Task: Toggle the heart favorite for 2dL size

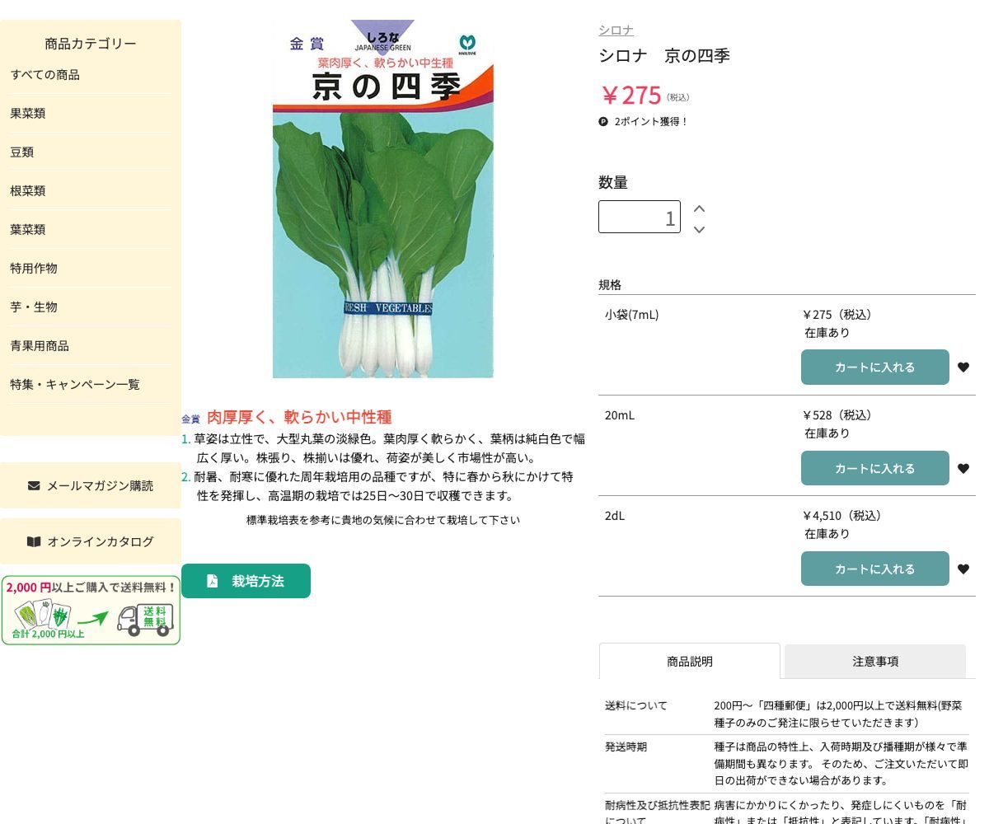Action: point(963,569)
